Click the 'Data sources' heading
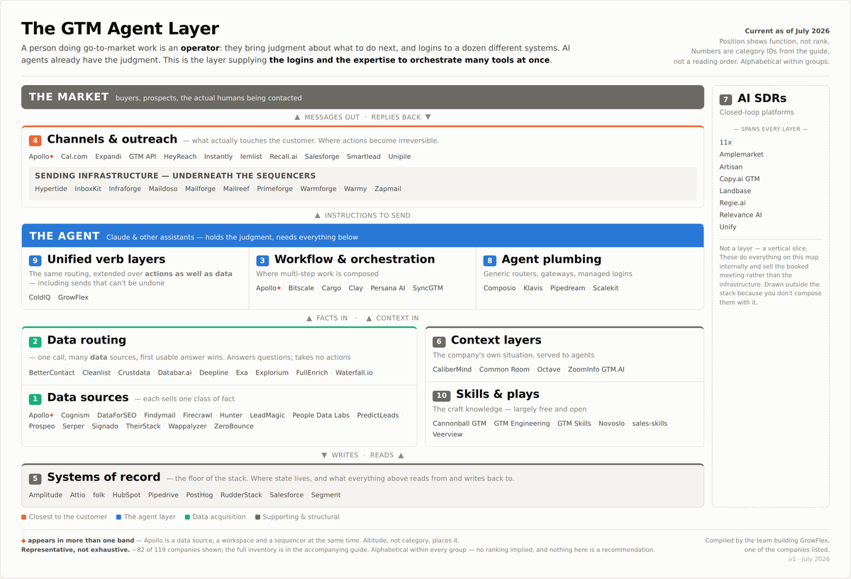Screen dimensions: 851x579 click(88, 397)
